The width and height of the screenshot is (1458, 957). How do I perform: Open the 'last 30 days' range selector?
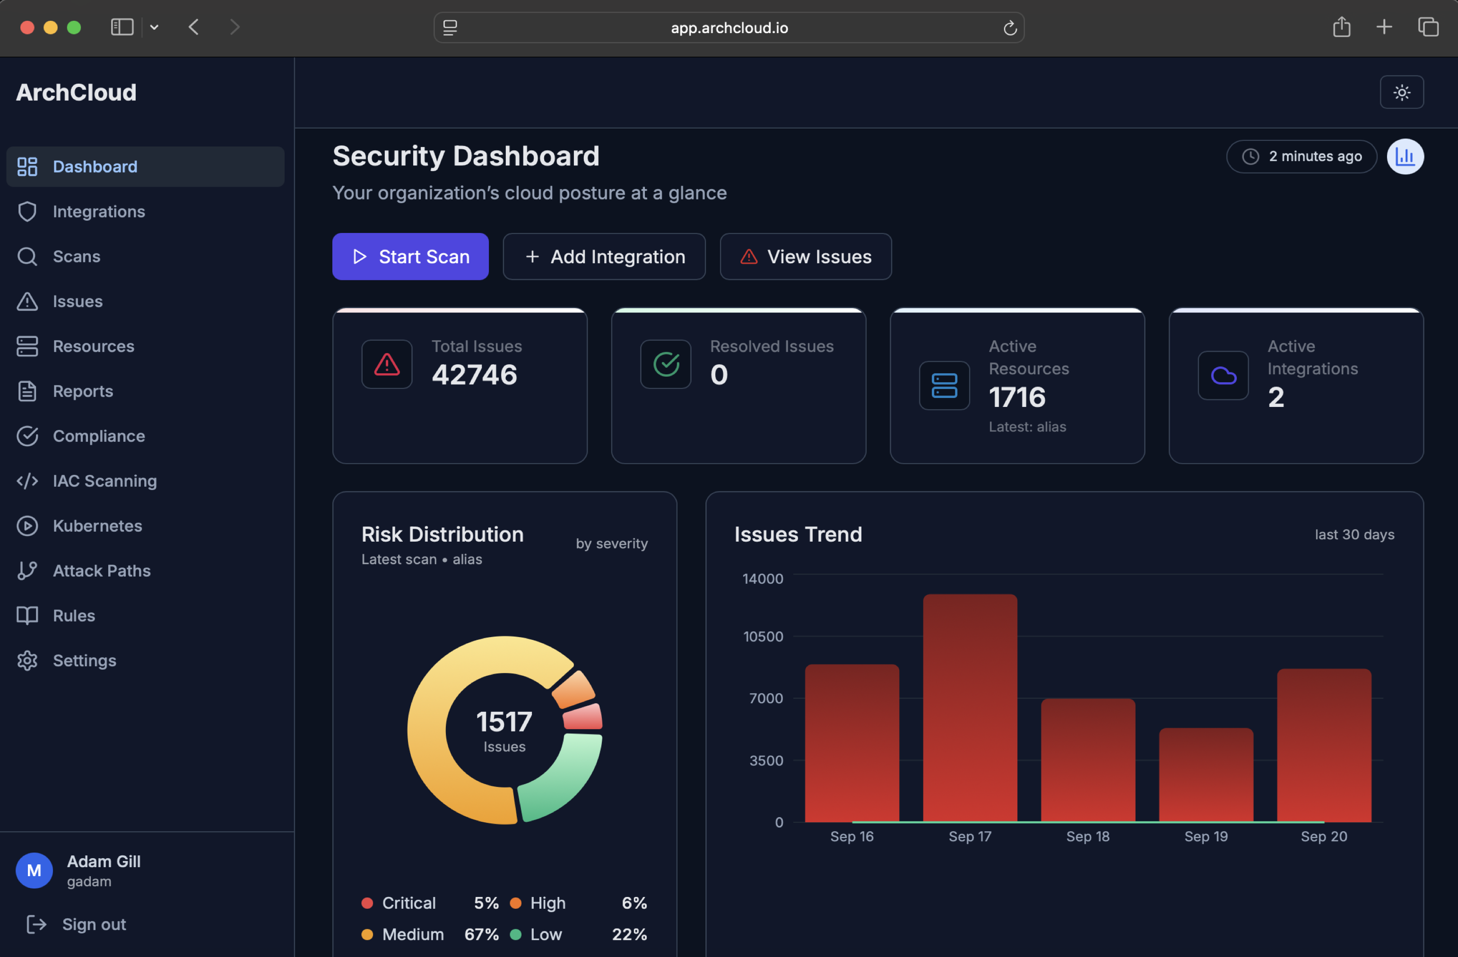[x=1354, y=534]
